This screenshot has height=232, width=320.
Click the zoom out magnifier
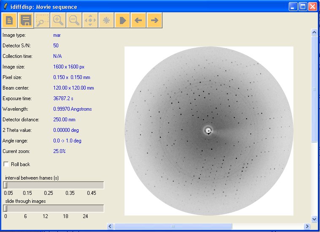pos(74,20)
